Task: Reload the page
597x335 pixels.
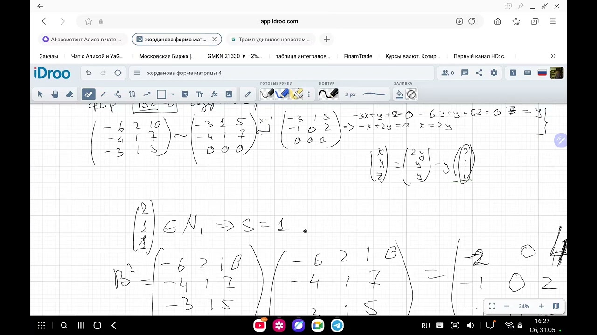Action: pos(472,21)
